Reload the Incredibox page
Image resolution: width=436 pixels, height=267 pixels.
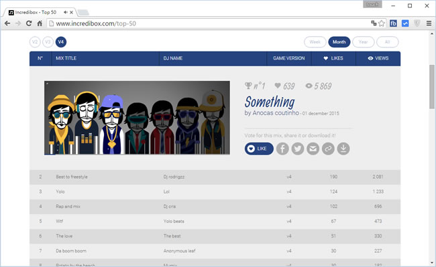tap(29, 23)
